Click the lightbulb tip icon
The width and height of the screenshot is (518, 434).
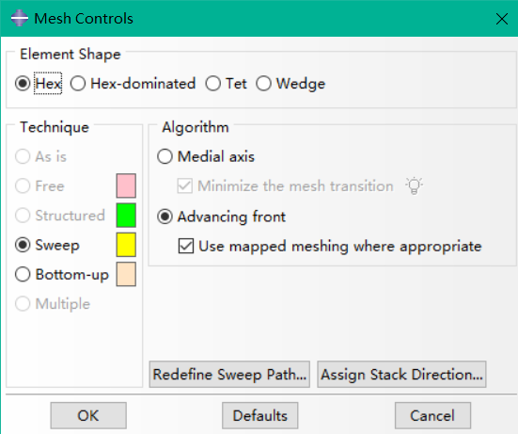415,185
